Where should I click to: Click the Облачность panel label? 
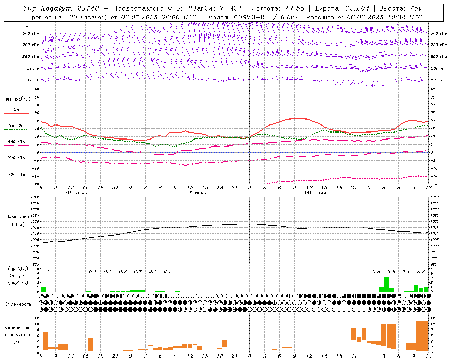[x=18, y=304]
